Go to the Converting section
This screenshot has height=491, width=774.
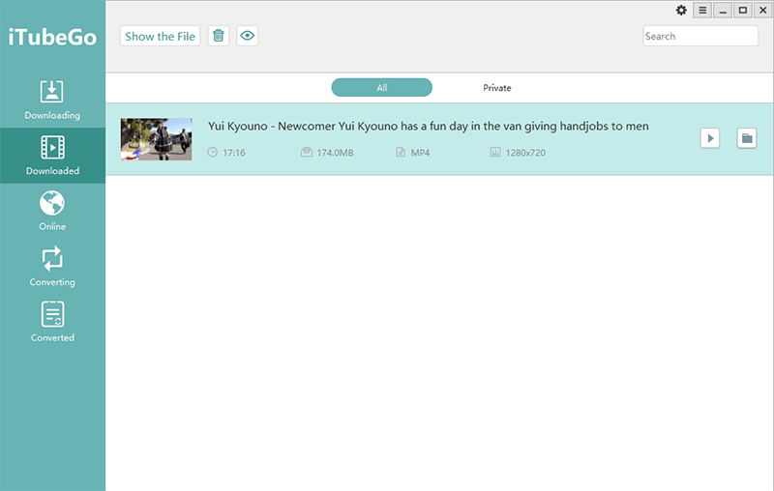pyautogui.click(x=52, y=267)
